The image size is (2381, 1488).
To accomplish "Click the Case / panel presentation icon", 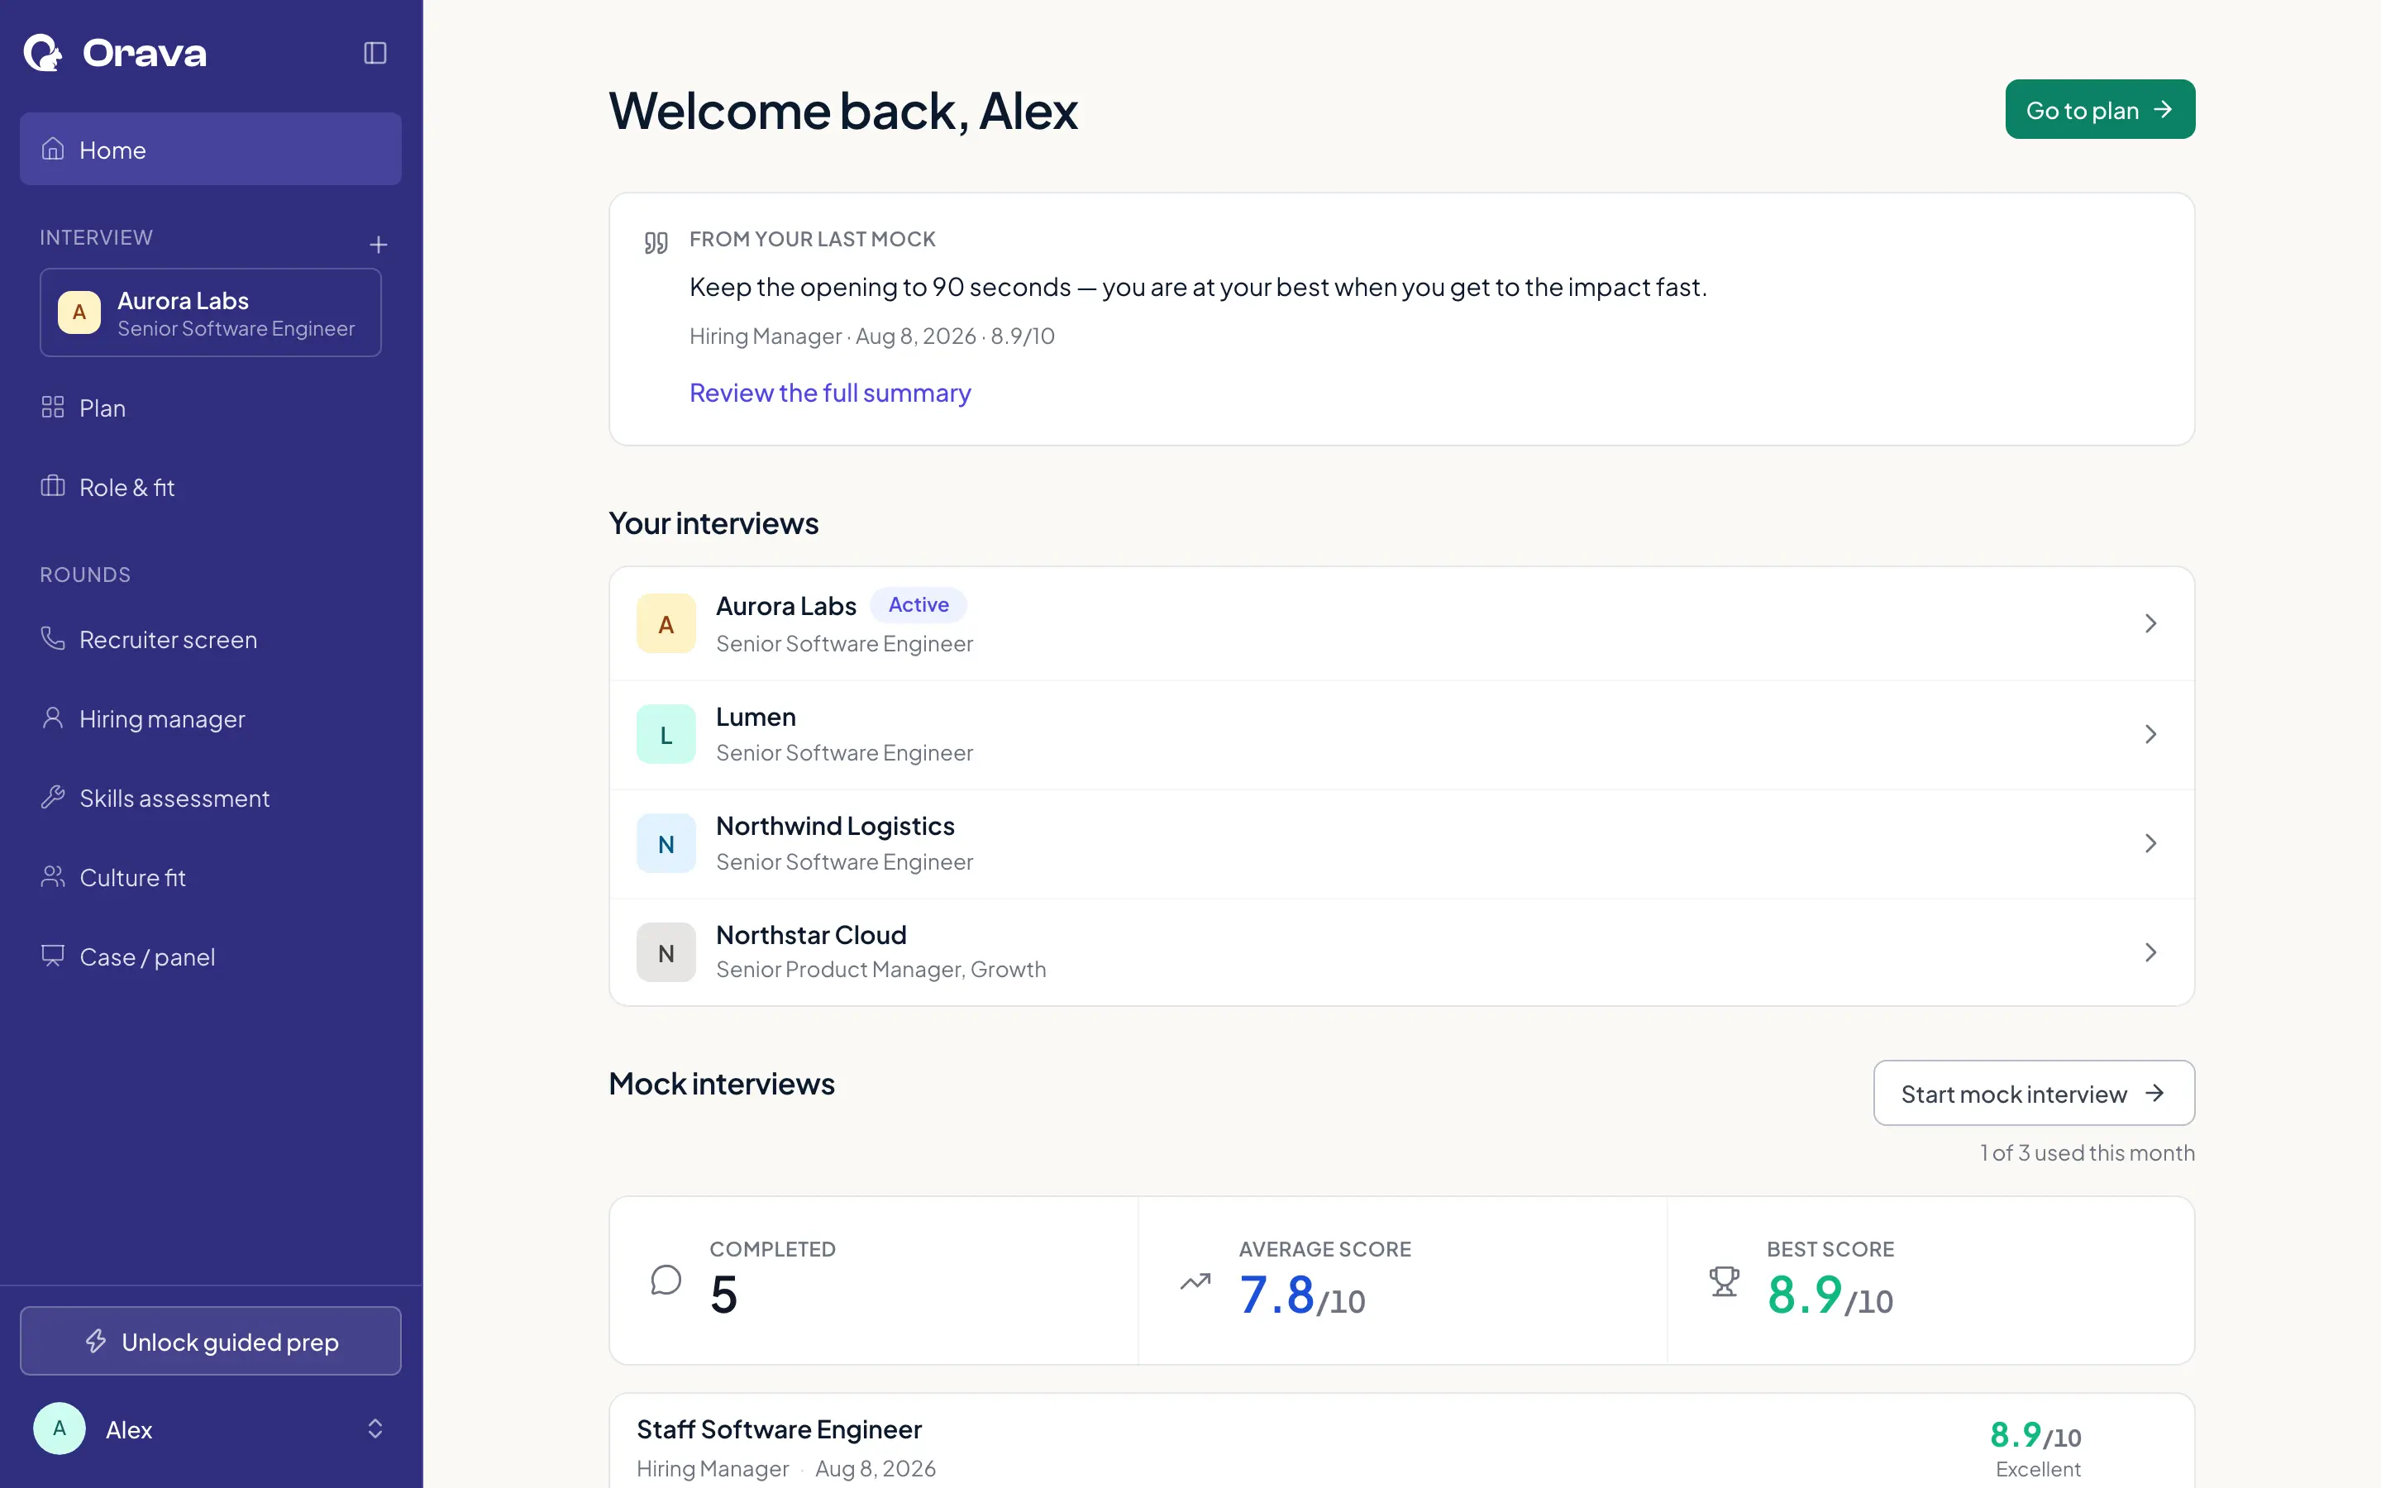I will tap(53, 956).
